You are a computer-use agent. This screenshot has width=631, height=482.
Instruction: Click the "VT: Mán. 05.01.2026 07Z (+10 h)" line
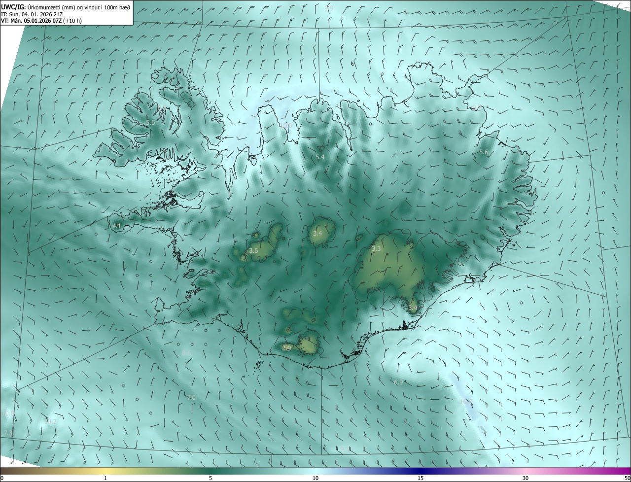[x=41, y=21]
